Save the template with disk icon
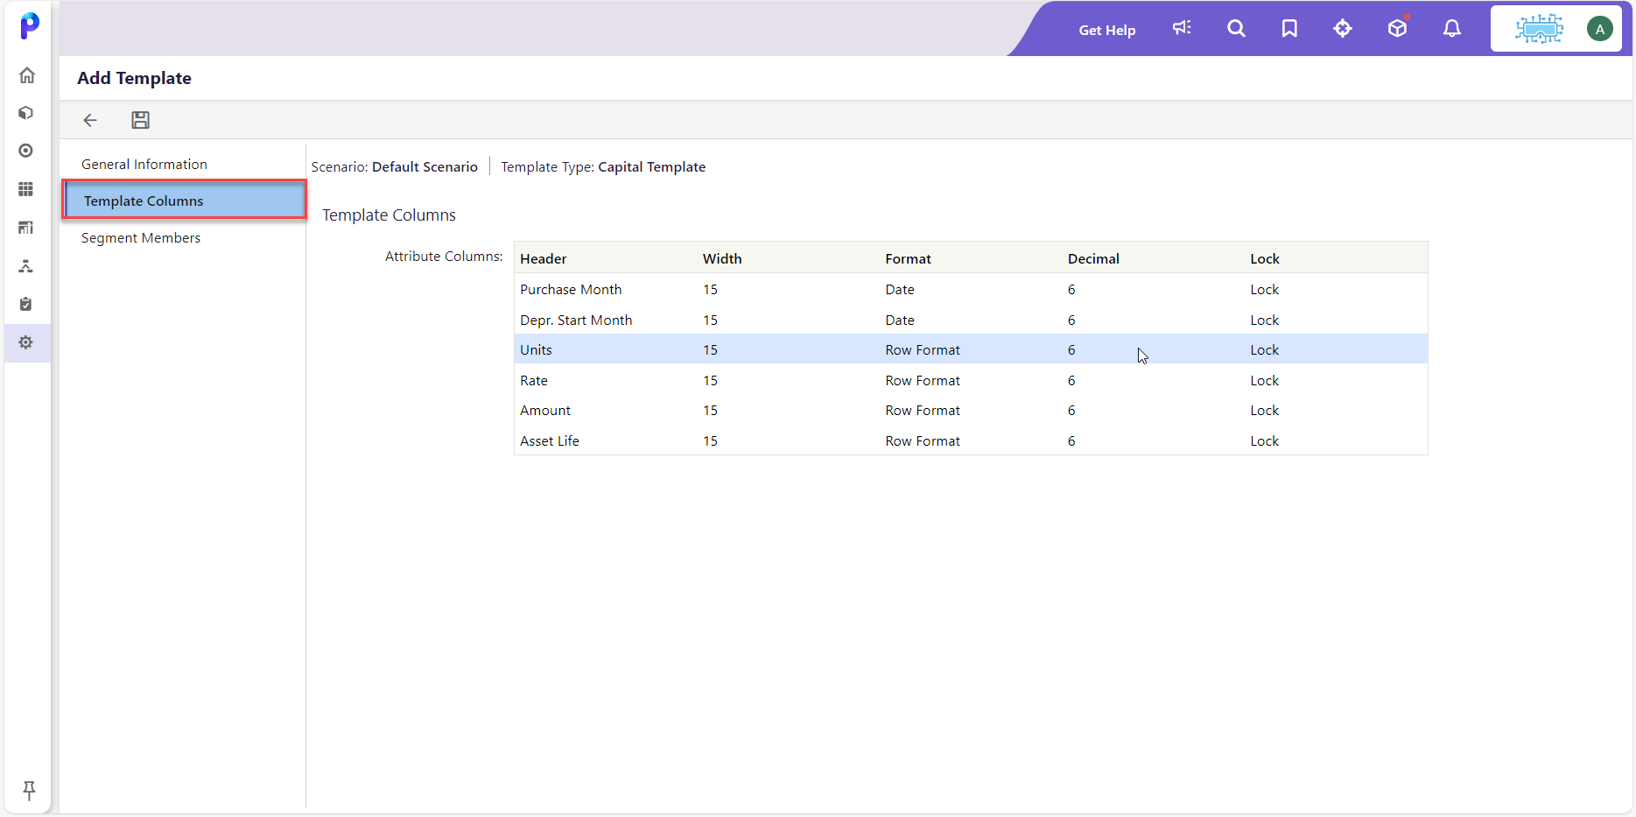The width and height of the screenshot is (1636, 817). pyautogui.click(x=140, y=120)
